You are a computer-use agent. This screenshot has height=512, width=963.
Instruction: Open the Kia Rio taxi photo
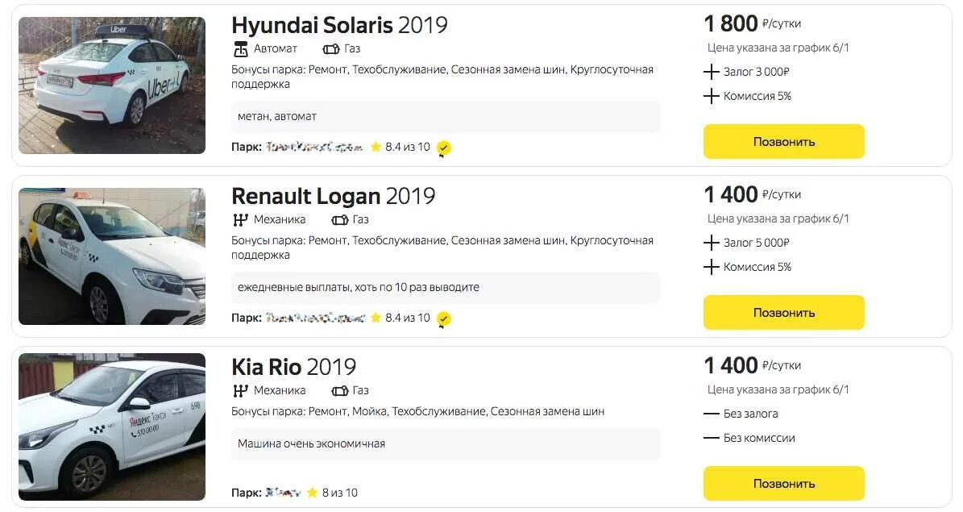[x=112, y=427]
